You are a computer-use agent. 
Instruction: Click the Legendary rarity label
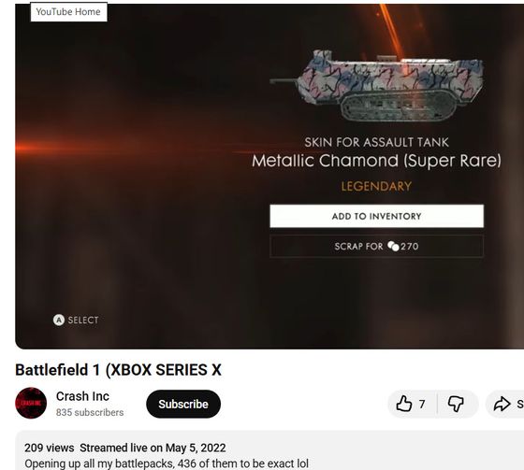tap(376, 186)
